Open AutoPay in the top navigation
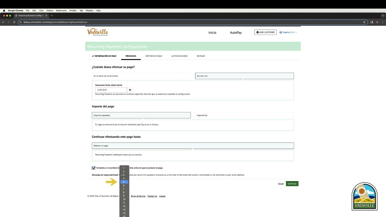Screen dimensions: 386x217 coord(236,33)
